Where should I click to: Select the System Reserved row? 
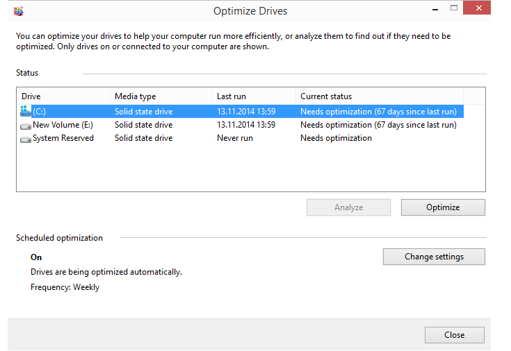coord(241,138)
